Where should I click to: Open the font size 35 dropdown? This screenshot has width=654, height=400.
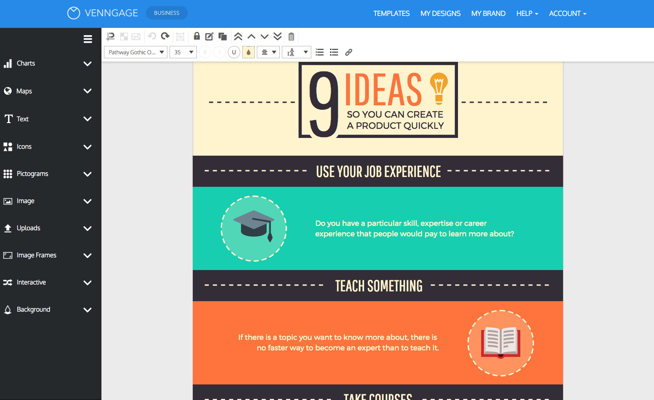point(183,52)
